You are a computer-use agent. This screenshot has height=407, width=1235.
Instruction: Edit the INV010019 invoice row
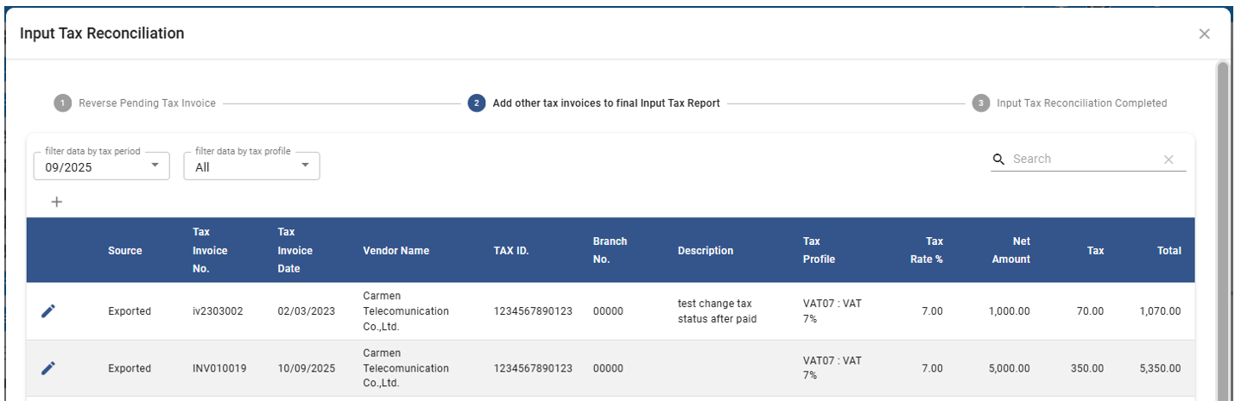point(48,368)
